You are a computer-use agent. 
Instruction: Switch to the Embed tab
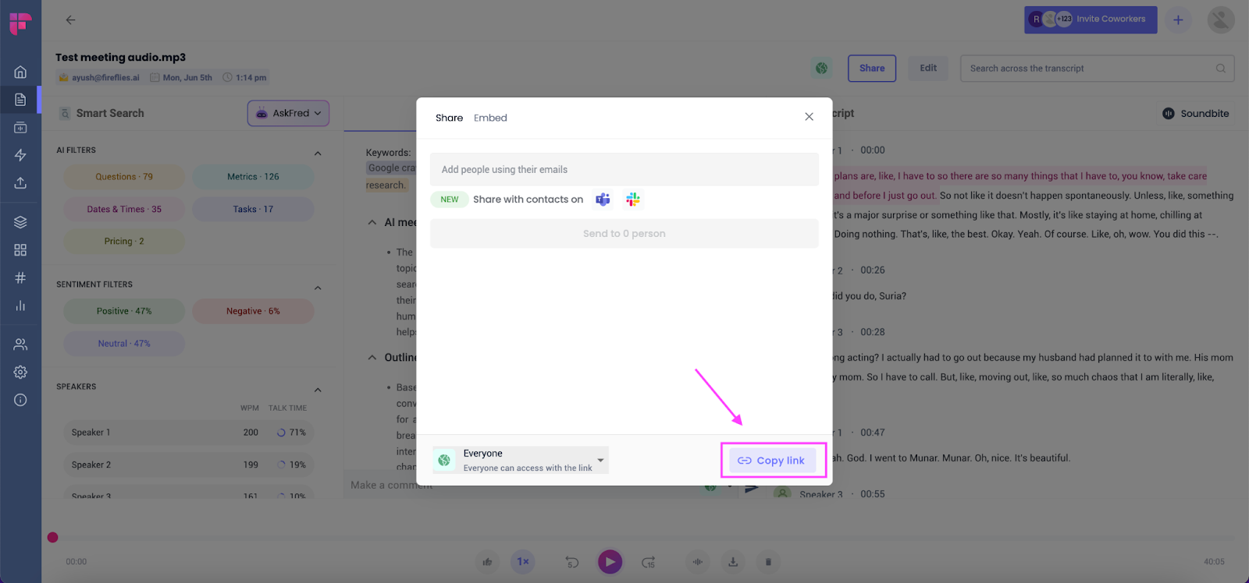(490, 118)
